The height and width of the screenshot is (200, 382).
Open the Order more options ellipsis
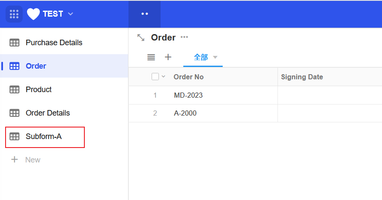184,37
